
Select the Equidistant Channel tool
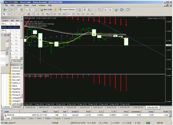point(29,14)
